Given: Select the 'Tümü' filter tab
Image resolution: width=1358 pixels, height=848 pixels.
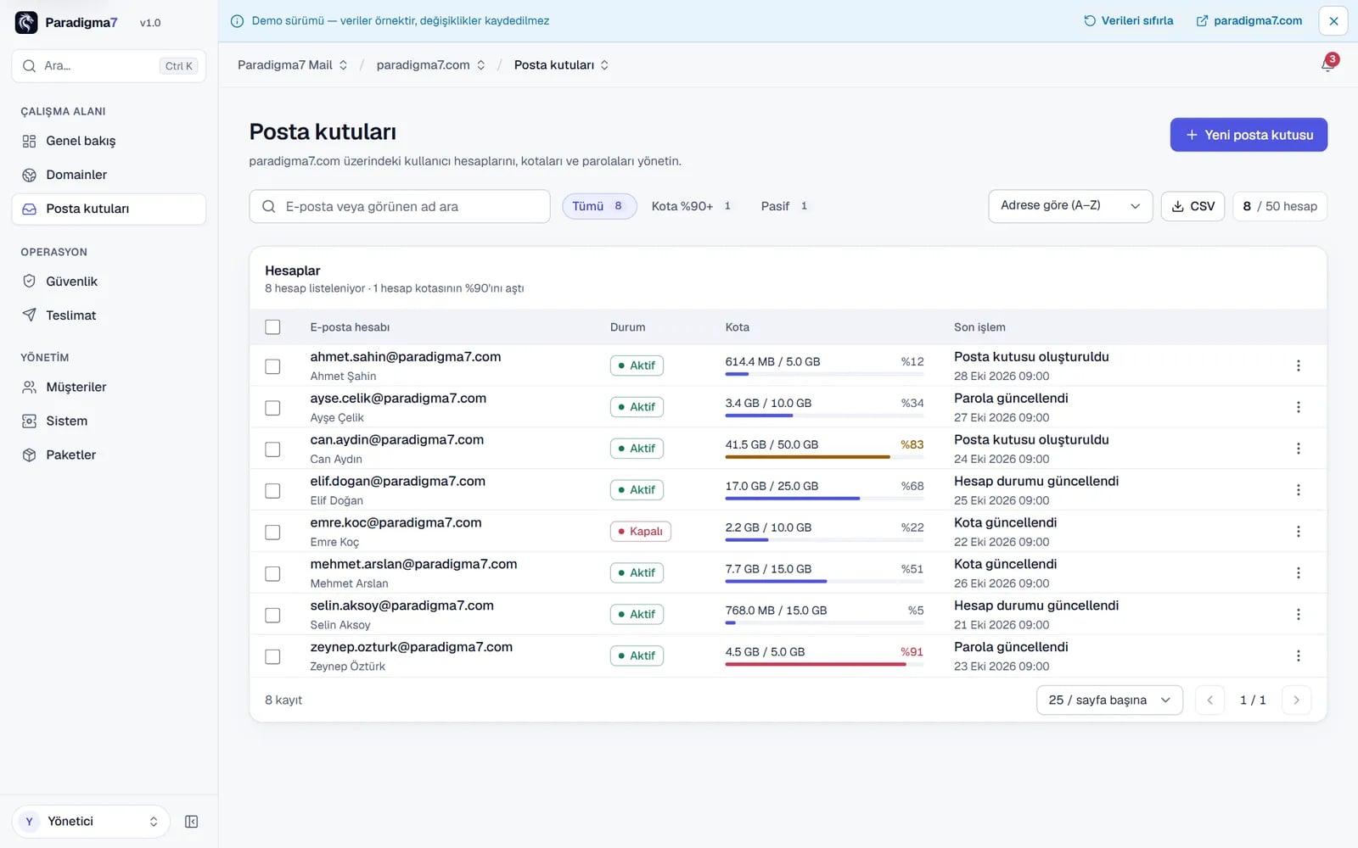Looking at the screenshot, I should (x=599, y=206).
